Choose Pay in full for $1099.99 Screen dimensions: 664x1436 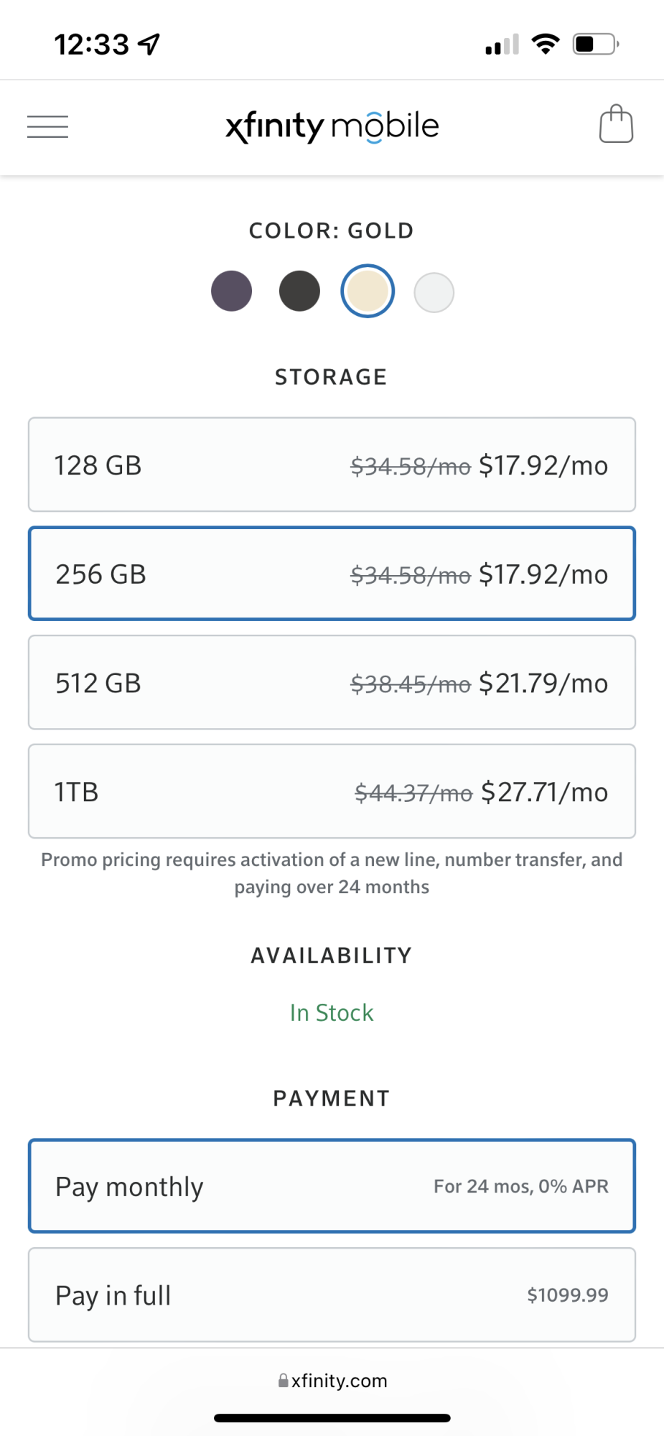click(x=332, y=1295)
